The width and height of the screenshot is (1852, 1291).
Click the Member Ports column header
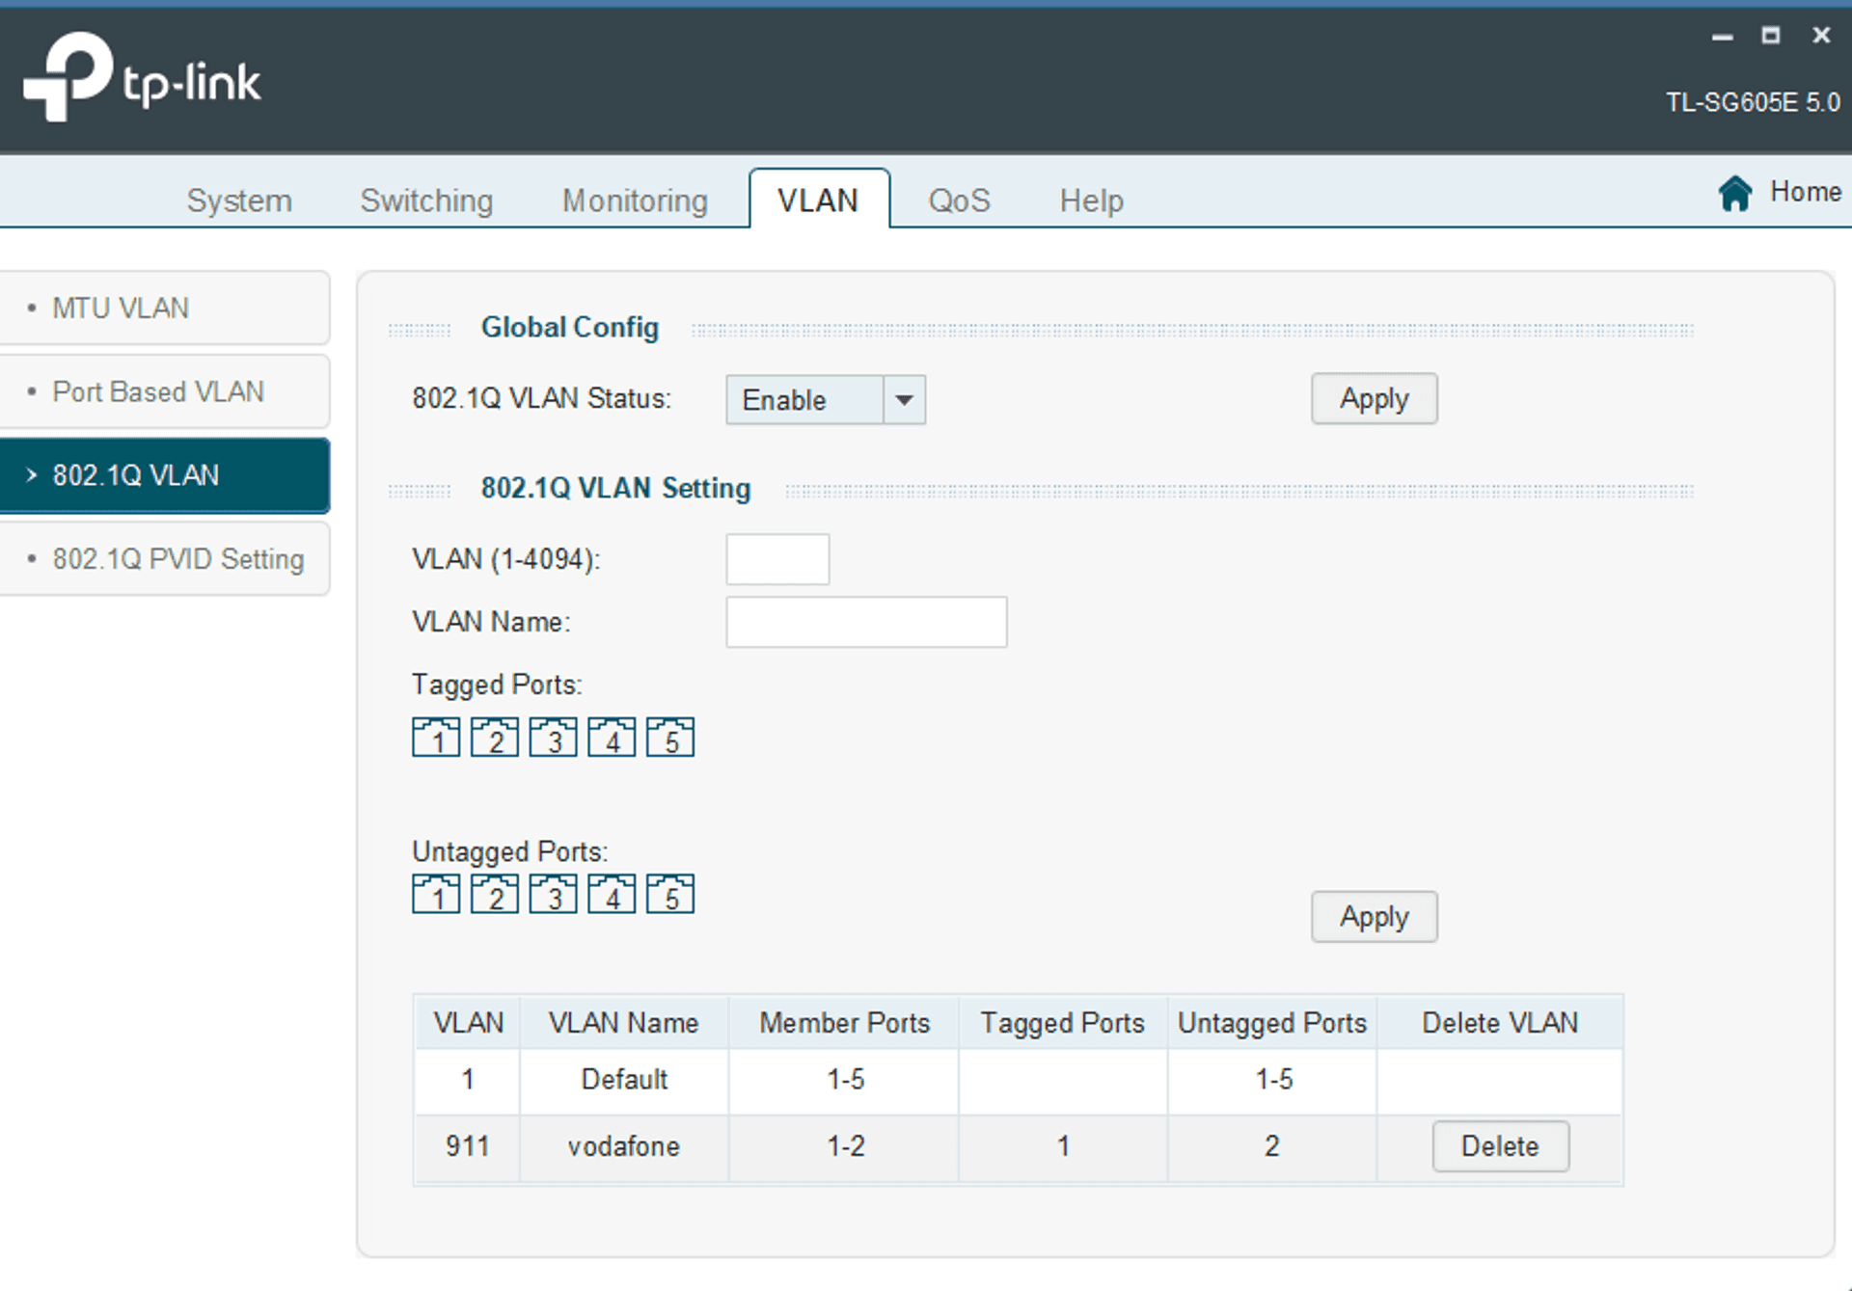(x=844, y=1023)
